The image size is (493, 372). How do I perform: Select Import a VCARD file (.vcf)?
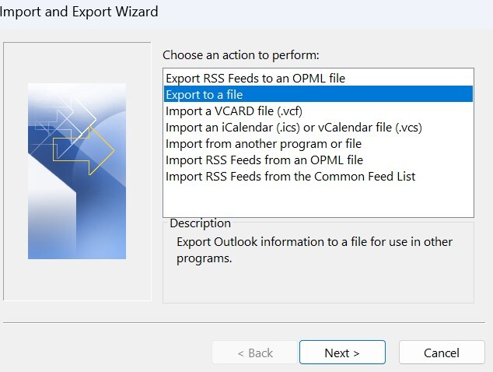233,111
